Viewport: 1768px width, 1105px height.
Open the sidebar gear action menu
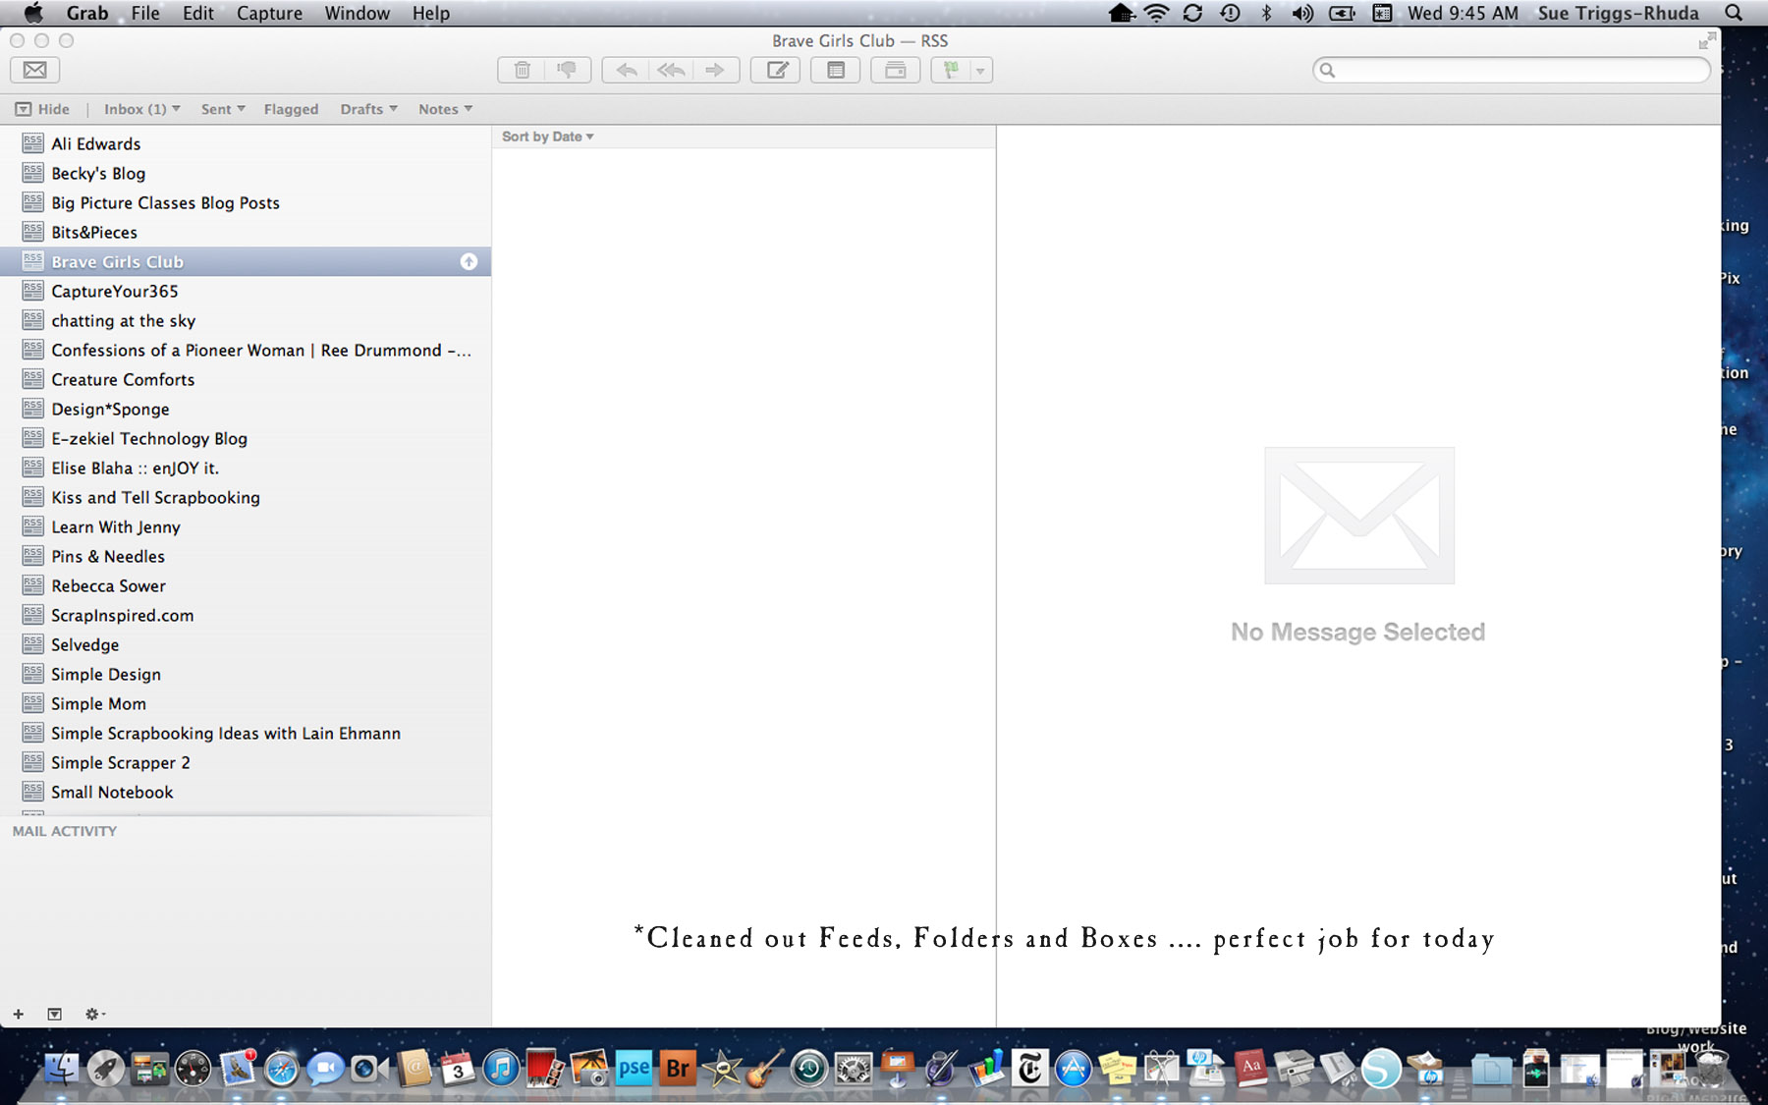click(94, 1014)
